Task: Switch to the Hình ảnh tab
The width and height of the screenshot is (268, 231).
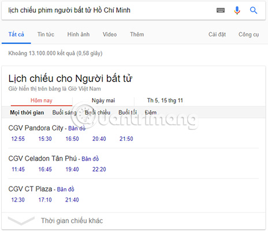Action: click(79, 35)
